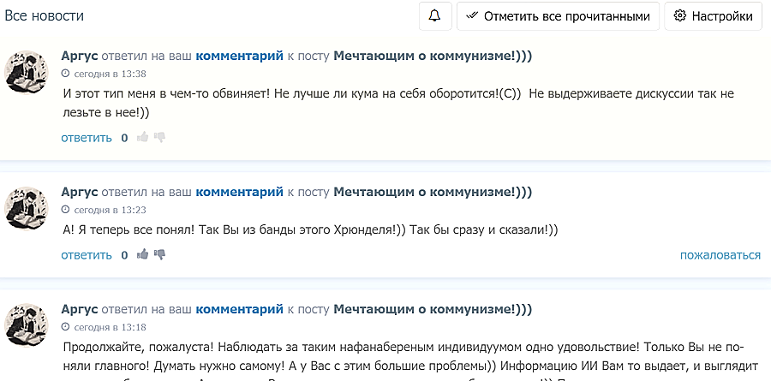Dislike the first comment with thumbs down
The image size is (771, 381).
[159, 137]
